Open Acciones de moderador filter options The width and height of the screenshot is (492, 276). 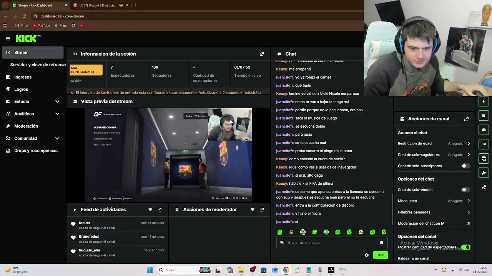tap(253, 210)
